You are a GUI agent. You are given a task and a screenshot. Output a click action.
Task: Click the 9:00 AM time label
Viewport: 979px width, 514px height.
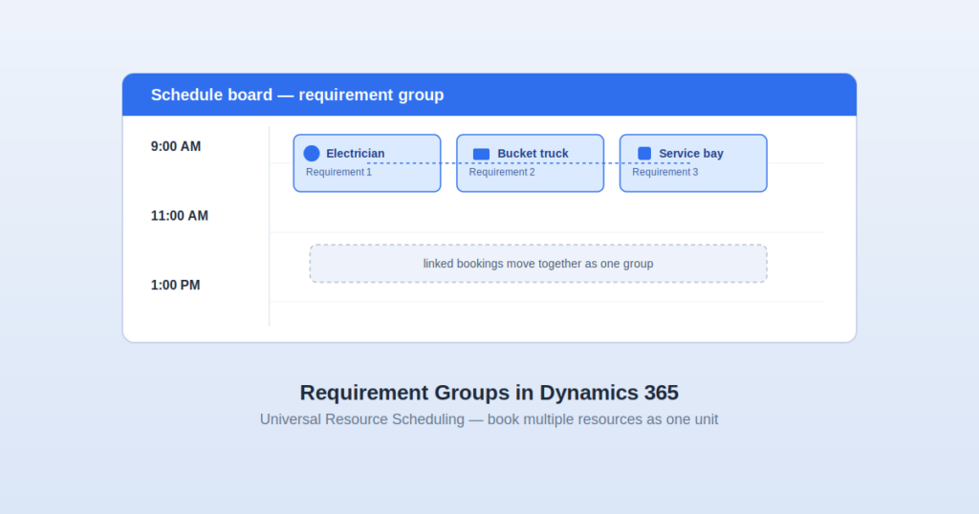[x=176, y=146]
